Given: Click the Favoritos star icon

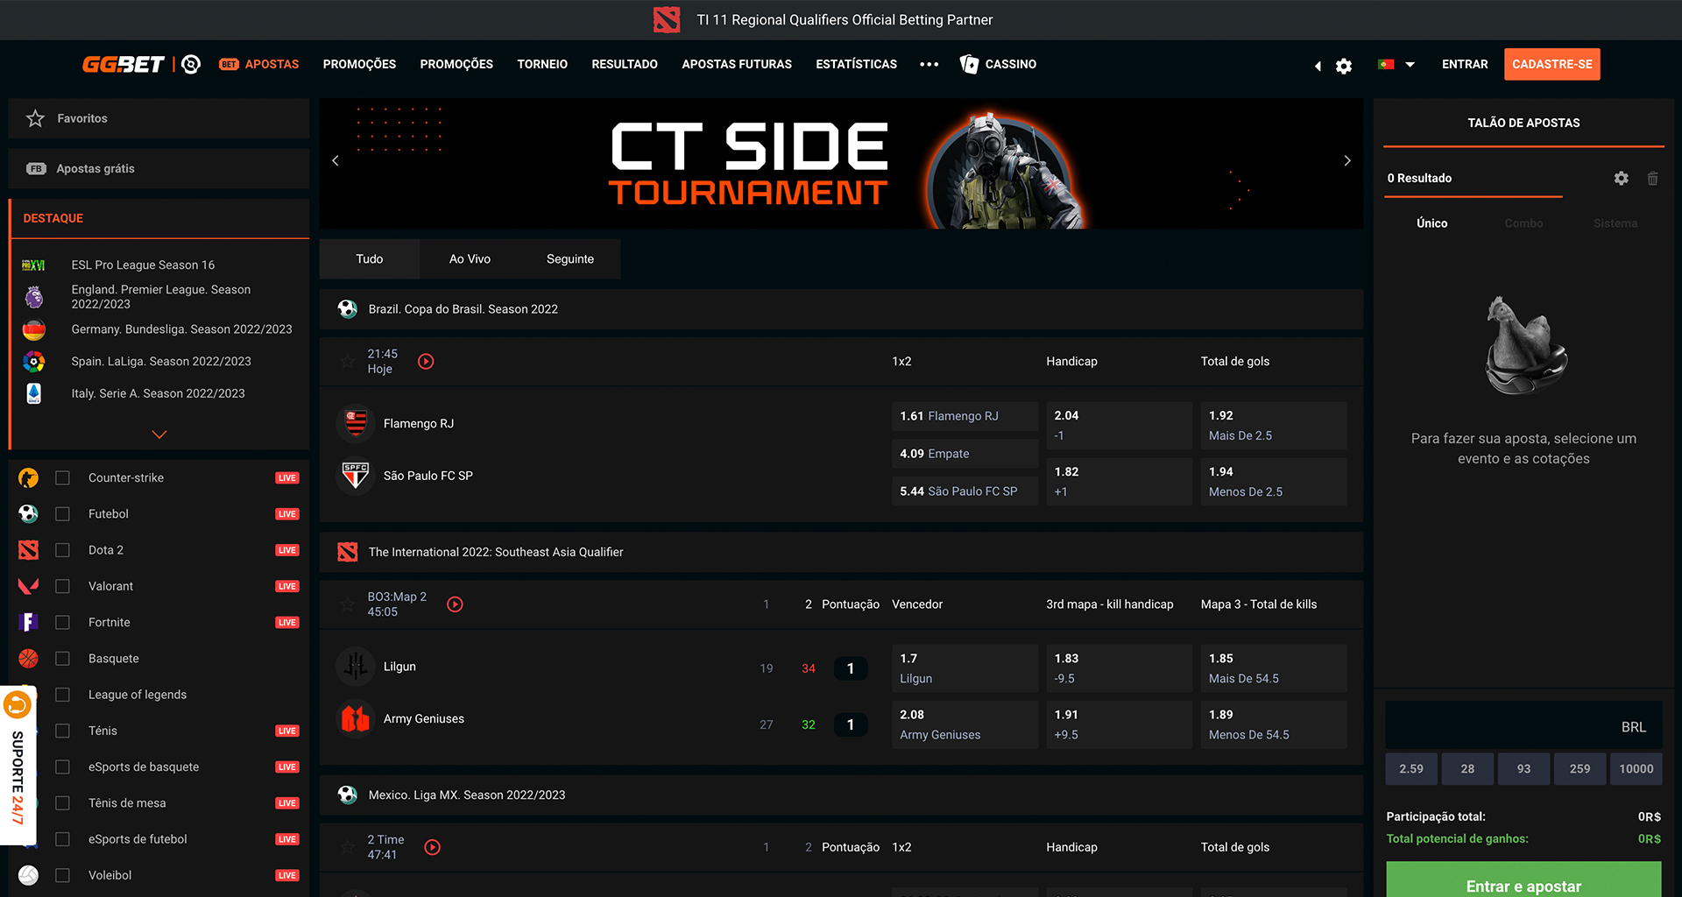Looking at the screenshot, I should pos(35,118).
